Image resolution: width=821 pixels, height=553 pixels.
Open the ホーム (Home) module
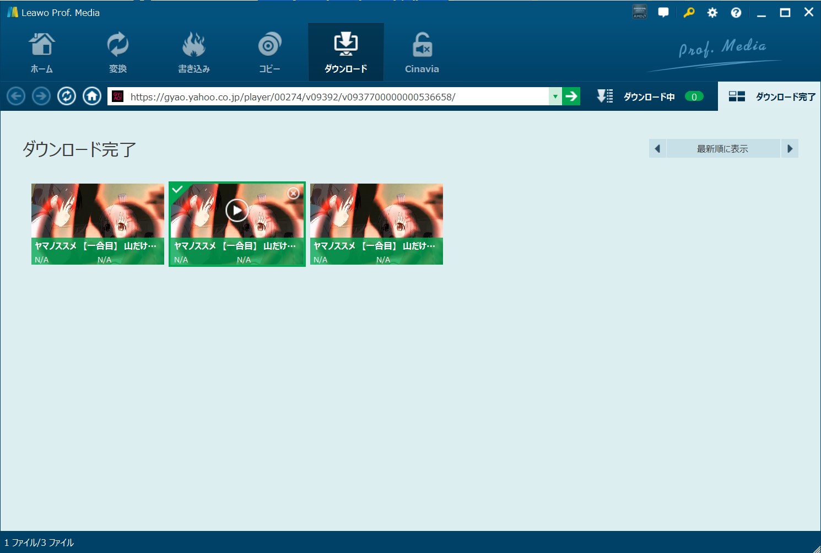[42, 53]
